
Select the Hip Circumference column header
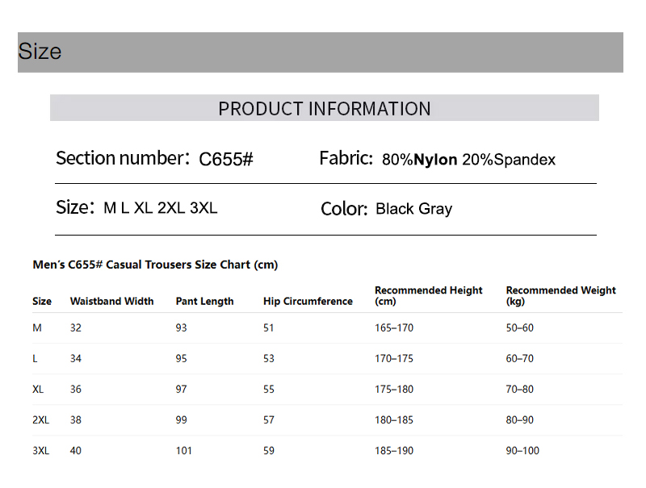pyautogui.click(x=308, y=301)
